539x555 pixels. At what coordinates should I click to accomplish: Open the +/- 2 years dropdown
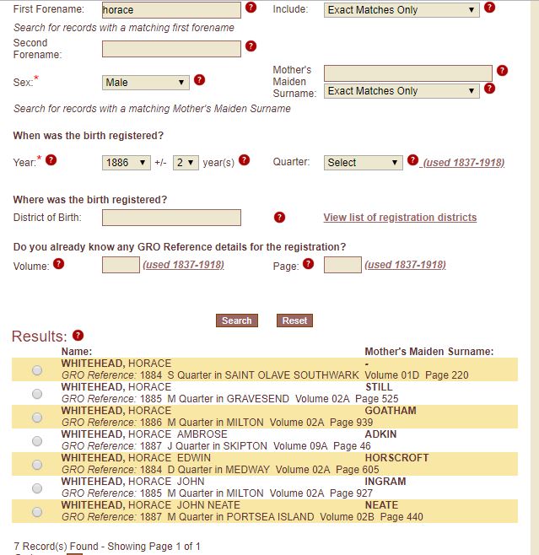pos(186,163)
